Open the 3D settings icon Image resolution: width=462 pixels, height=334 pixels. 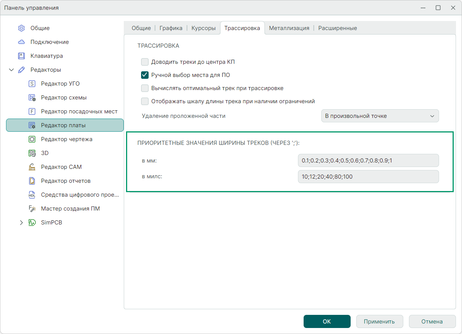coord(32,153)
